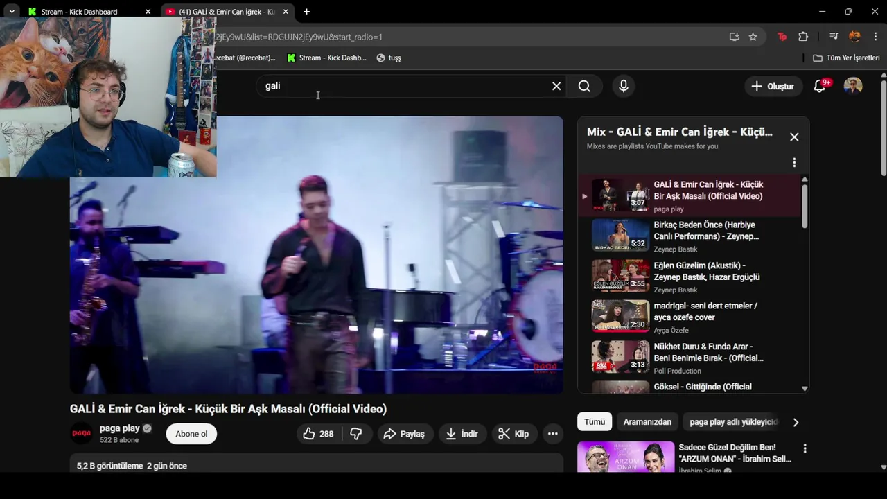
Task: Click the video title text
Action: (228, 409)
